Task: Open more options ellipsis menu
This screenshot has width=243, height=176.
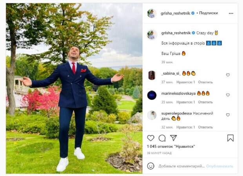Action: 230,13
